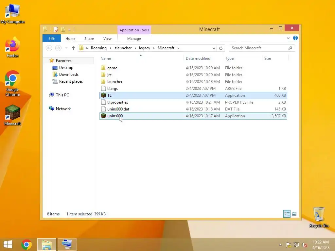The height and width of the screenshot is (251, 335).
Task: Select This PC in navigation pane
Action: pos(62,95)
